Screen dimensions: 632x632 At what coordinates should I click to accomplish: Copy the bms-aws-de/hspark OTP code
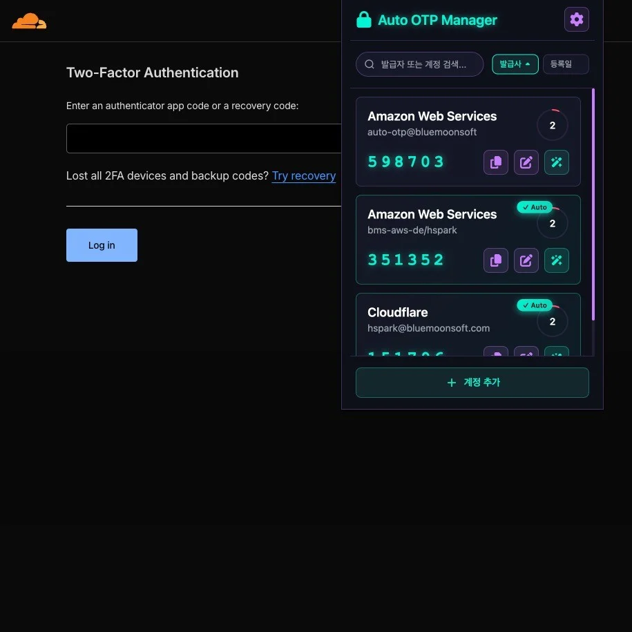pos(495,260)
